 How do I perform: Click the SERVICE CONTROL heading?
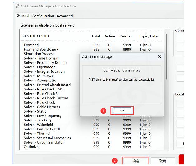[x=122, y=71]
